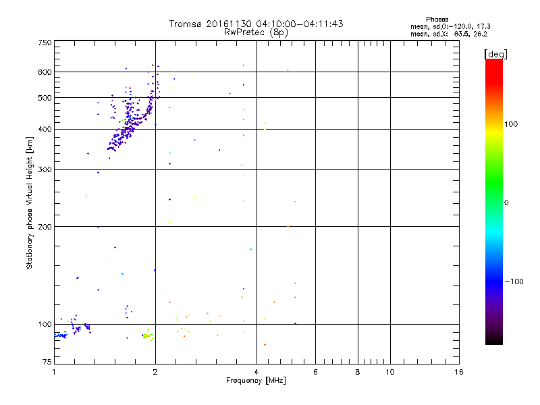Click the subtitle RwPretec (8p)
Screen dimensions: 540x405
pos(256,32)
